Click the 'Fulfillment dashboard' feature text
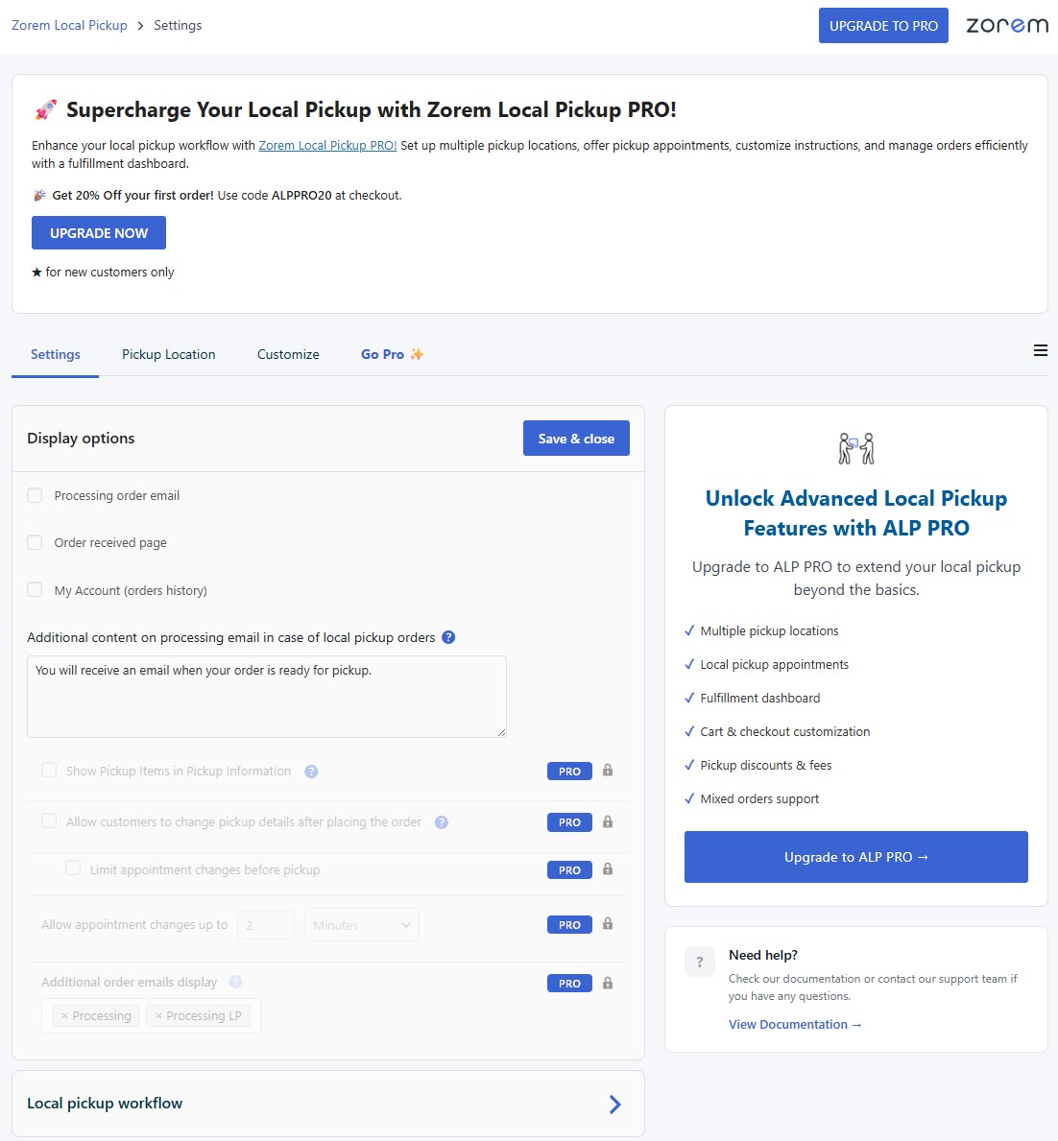The height and width of the screenshot is (1141, 1058). [x=759, y=698]
